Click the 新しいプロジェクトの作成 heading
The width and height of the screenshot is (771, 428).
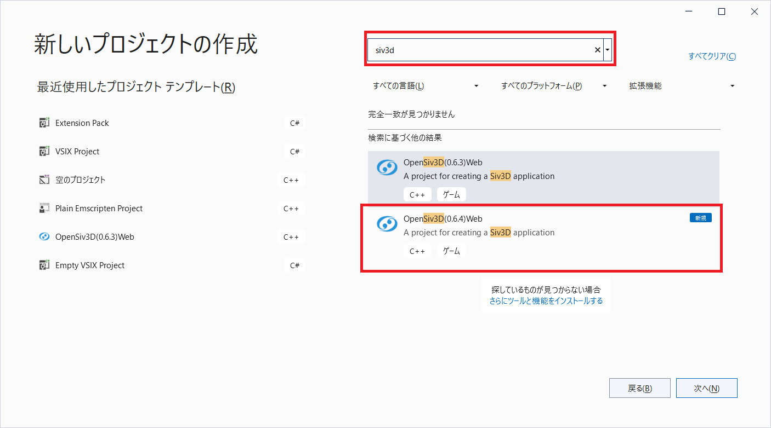pyautogui.click(x=145, y=44)
